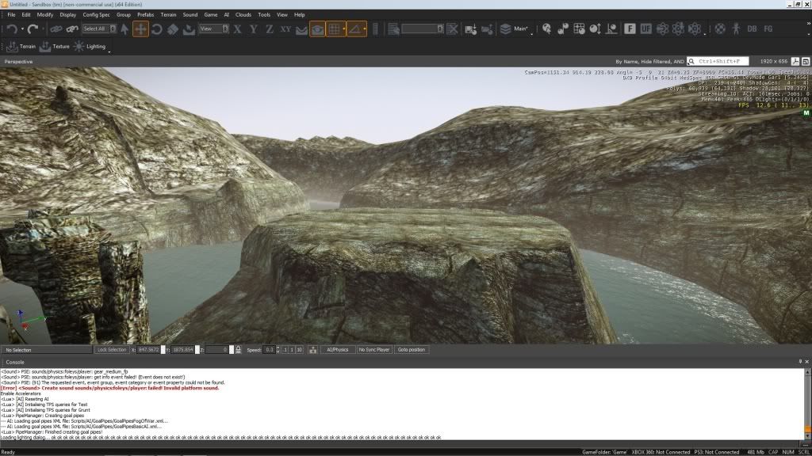Click the X coordinate input field

[x=148, y=350]
